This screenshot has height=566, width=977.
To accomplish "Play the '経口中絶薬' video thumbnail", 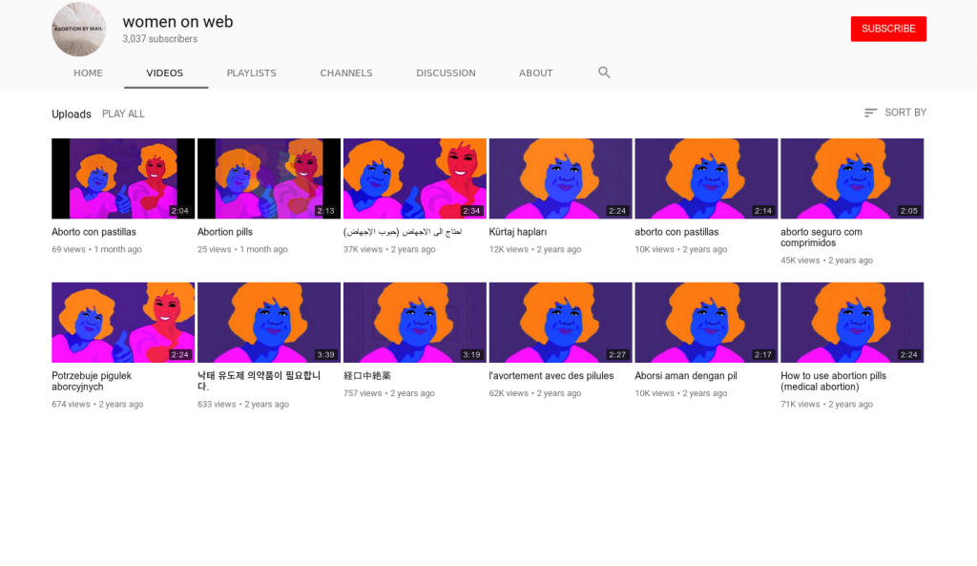I will (414, 322).
